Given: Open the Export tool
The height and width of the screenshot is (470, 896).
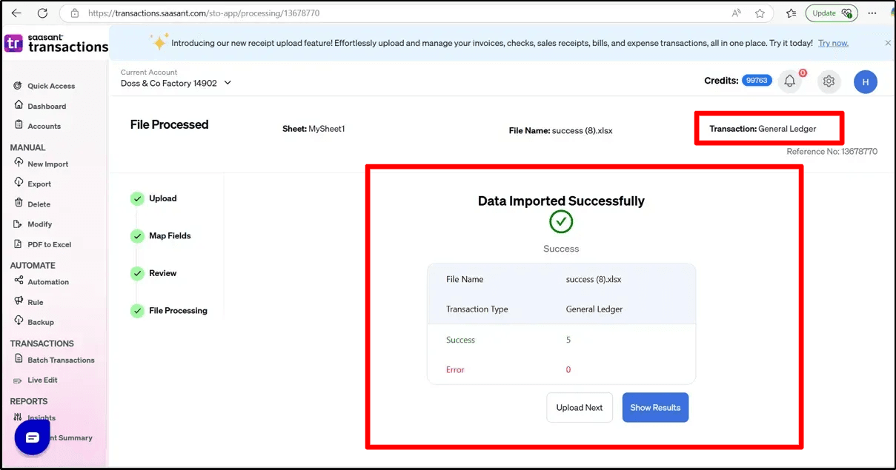Looking at the screenshot, I should click(41, 184).
